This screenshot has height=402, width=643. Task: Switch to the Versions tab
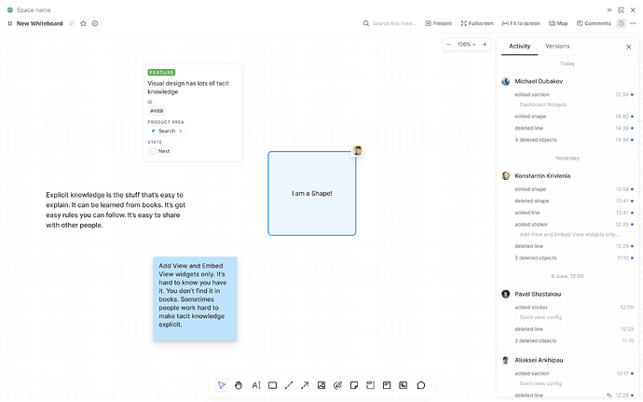pyautogui.click(x=557, y=46)
